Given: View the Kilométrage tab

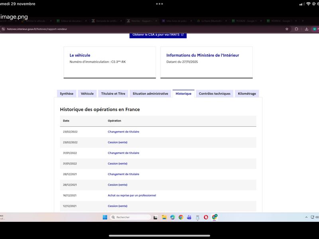Looking at the screenshot, I should [247, 94].
